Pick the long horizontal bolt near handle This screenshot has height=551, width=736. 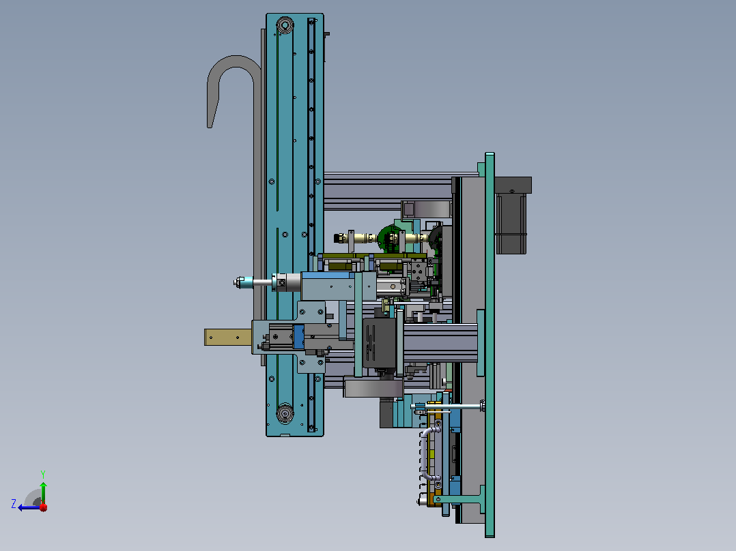coord(449,406)
